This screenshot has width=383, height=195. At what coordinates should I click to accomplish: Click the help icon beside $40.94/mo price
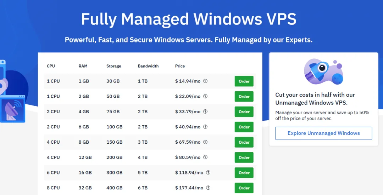tap(205, 127)
